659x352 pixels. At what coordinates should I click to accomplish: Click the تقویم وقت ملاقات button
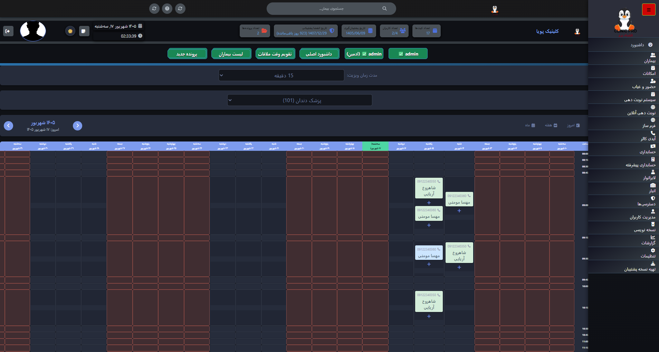tap(275, 53)
